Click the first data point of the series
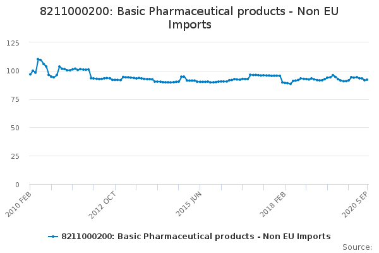The image size is (379, 253). (30, 74)
